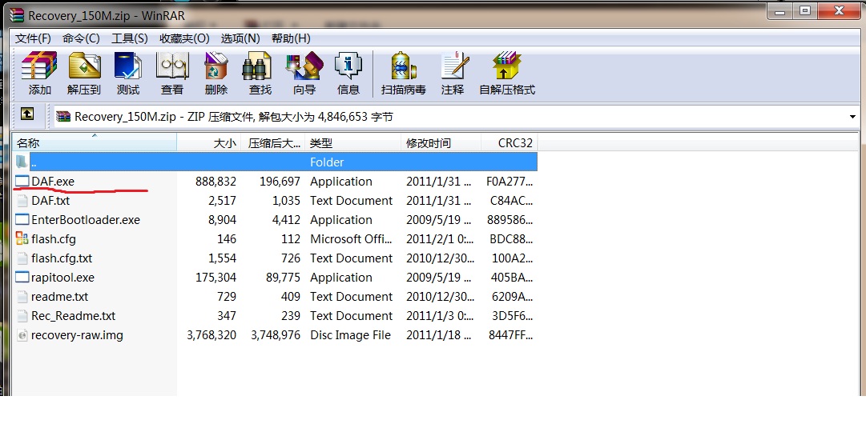Click the 175,304 size value

(x=216, y=277)
